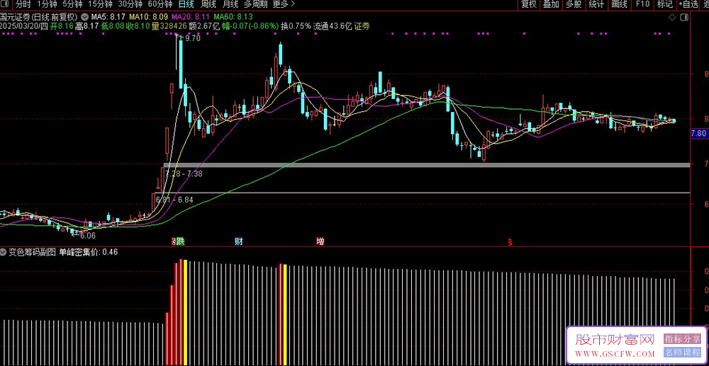The height and width of the screenshot is (366, 709).
Task: Click the 流通43.6亿 value
Action: tap(333, 26)
